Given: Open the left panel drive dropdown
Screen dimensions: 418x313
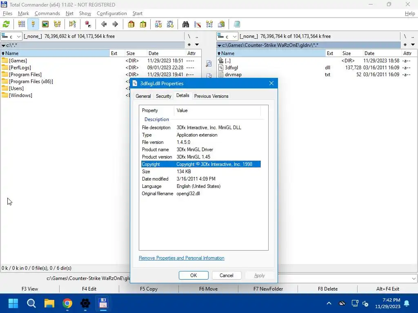Looking at the screenshot, I should (19, 36).
